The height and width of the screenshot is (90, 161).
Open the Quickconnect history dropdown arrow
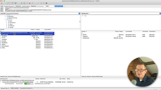64,6
